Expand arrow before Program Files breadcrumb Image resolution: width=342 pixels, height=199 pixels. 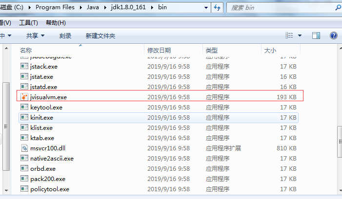coord(30,8)
